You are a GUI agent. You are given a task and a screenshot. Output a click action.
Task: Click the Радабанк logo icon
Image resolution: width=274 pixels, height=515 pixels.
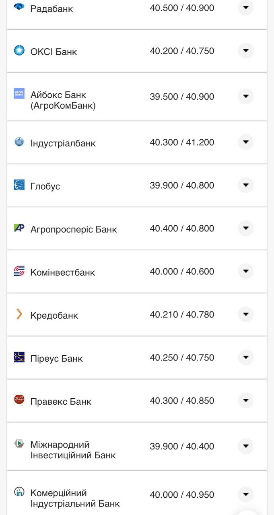19,6
